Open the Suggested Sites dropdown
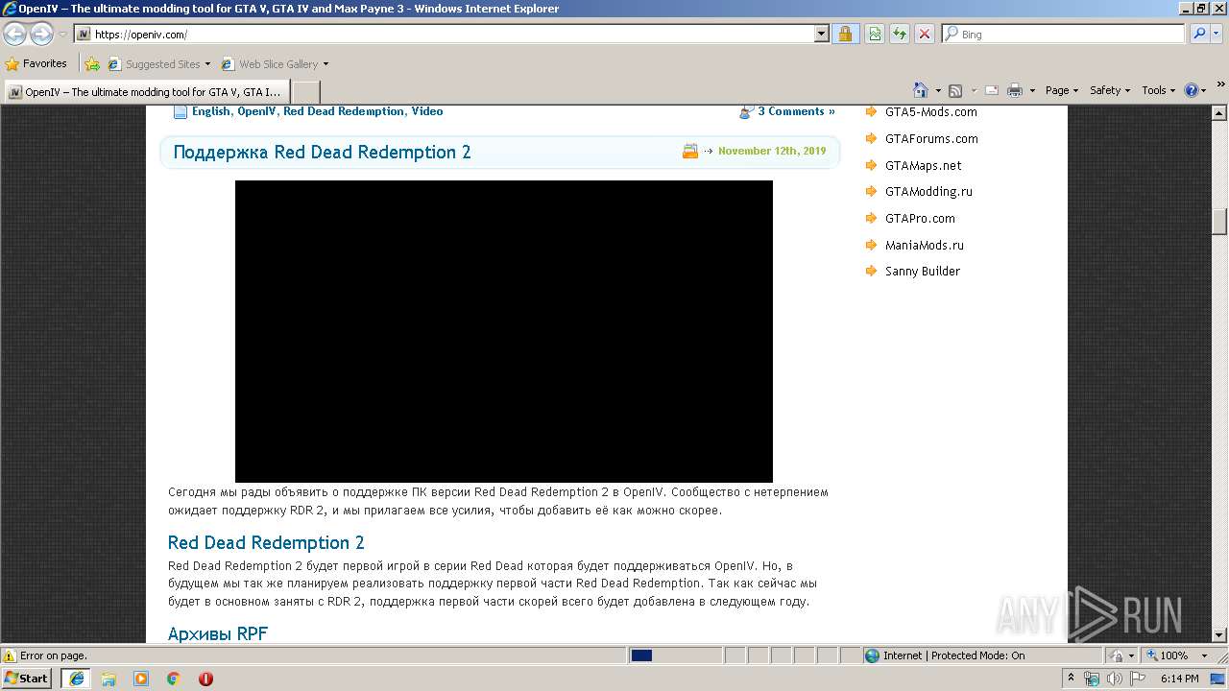This screenshot has height=691, width=1229. click(159, 64)
